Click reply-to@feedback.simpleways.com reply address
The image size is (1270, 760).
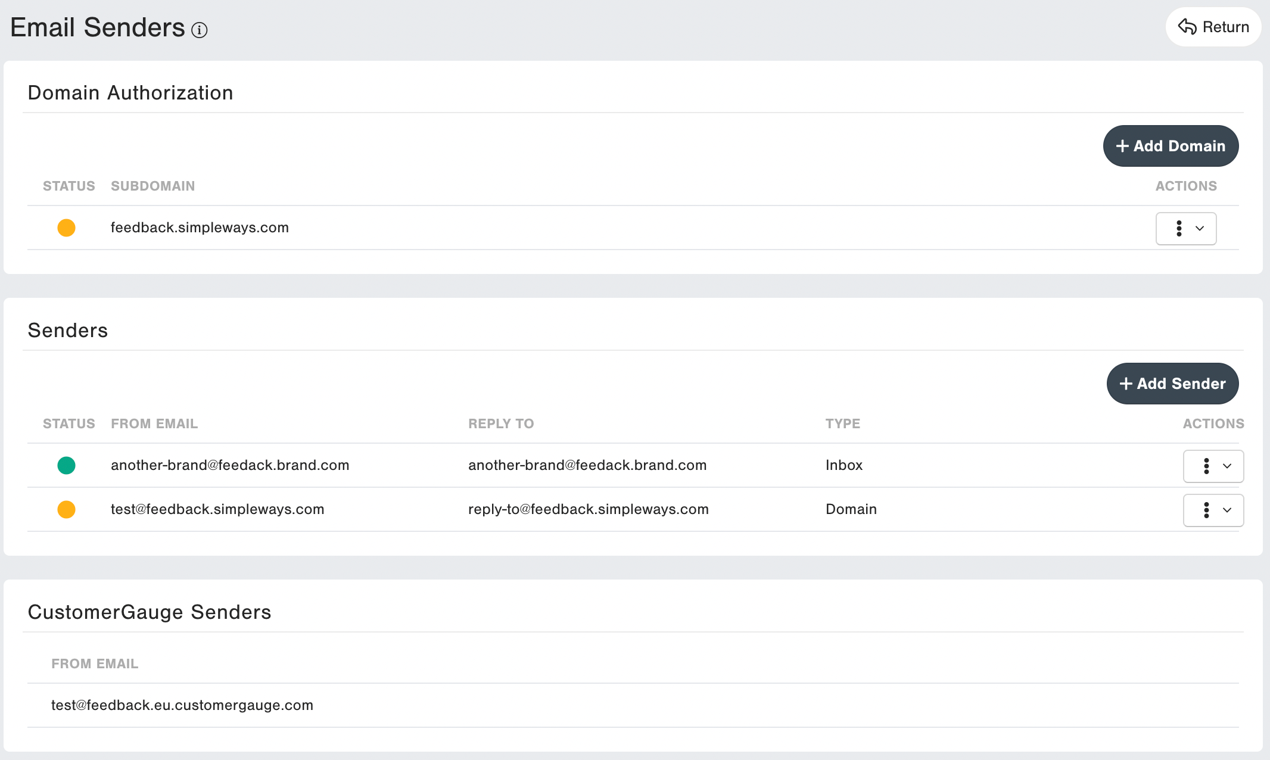pos(588,509)
